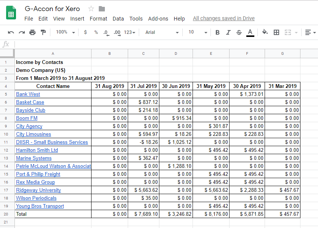Viewport: 318px width, 228px height.
Task: Toggle italic formatting
Action: (x=228, y=32)
